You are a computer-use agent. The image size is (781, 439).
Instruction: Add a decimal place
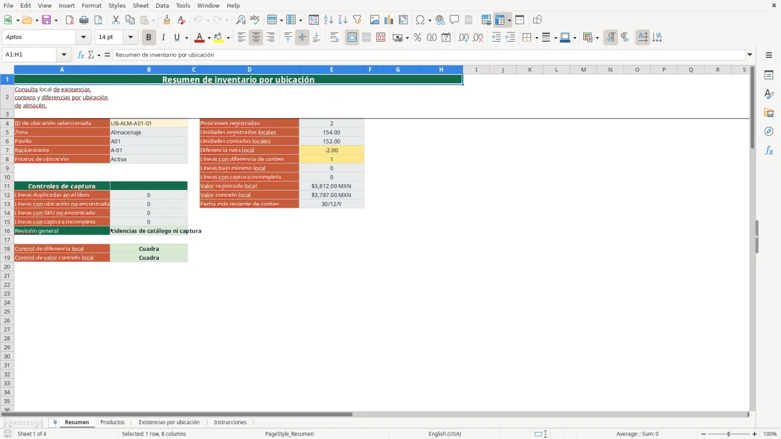[463, 38]
